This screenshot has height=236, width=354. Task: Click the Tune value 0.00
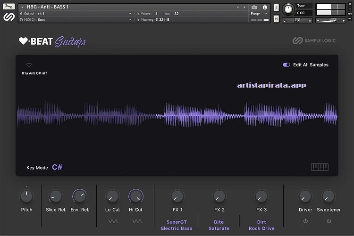(301, 13)
